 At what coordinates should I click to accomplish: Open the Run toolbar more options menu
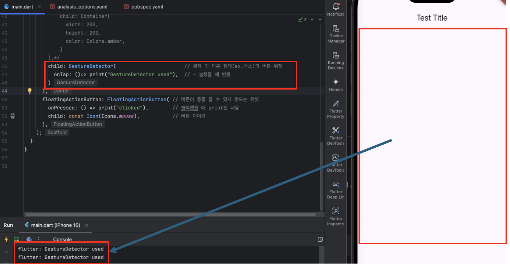point(39,239)
